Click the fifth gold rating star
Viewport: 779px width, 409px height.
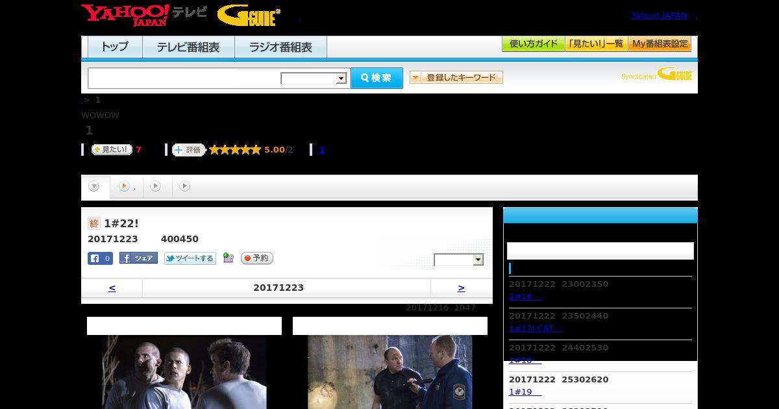(256, 150)
